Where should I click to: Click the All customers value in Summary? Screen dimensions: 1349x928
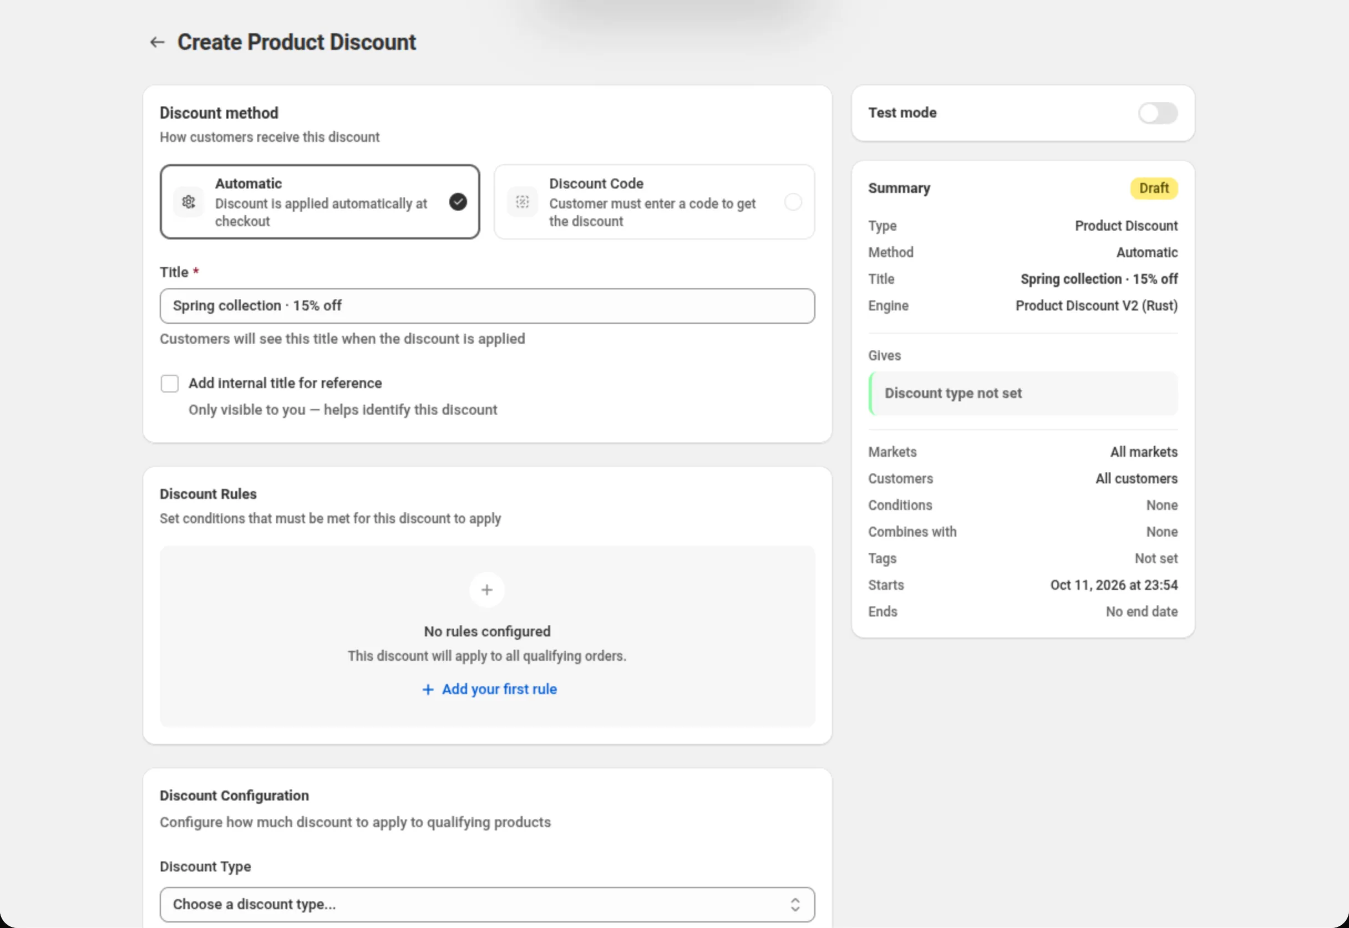click(1136, 478)
